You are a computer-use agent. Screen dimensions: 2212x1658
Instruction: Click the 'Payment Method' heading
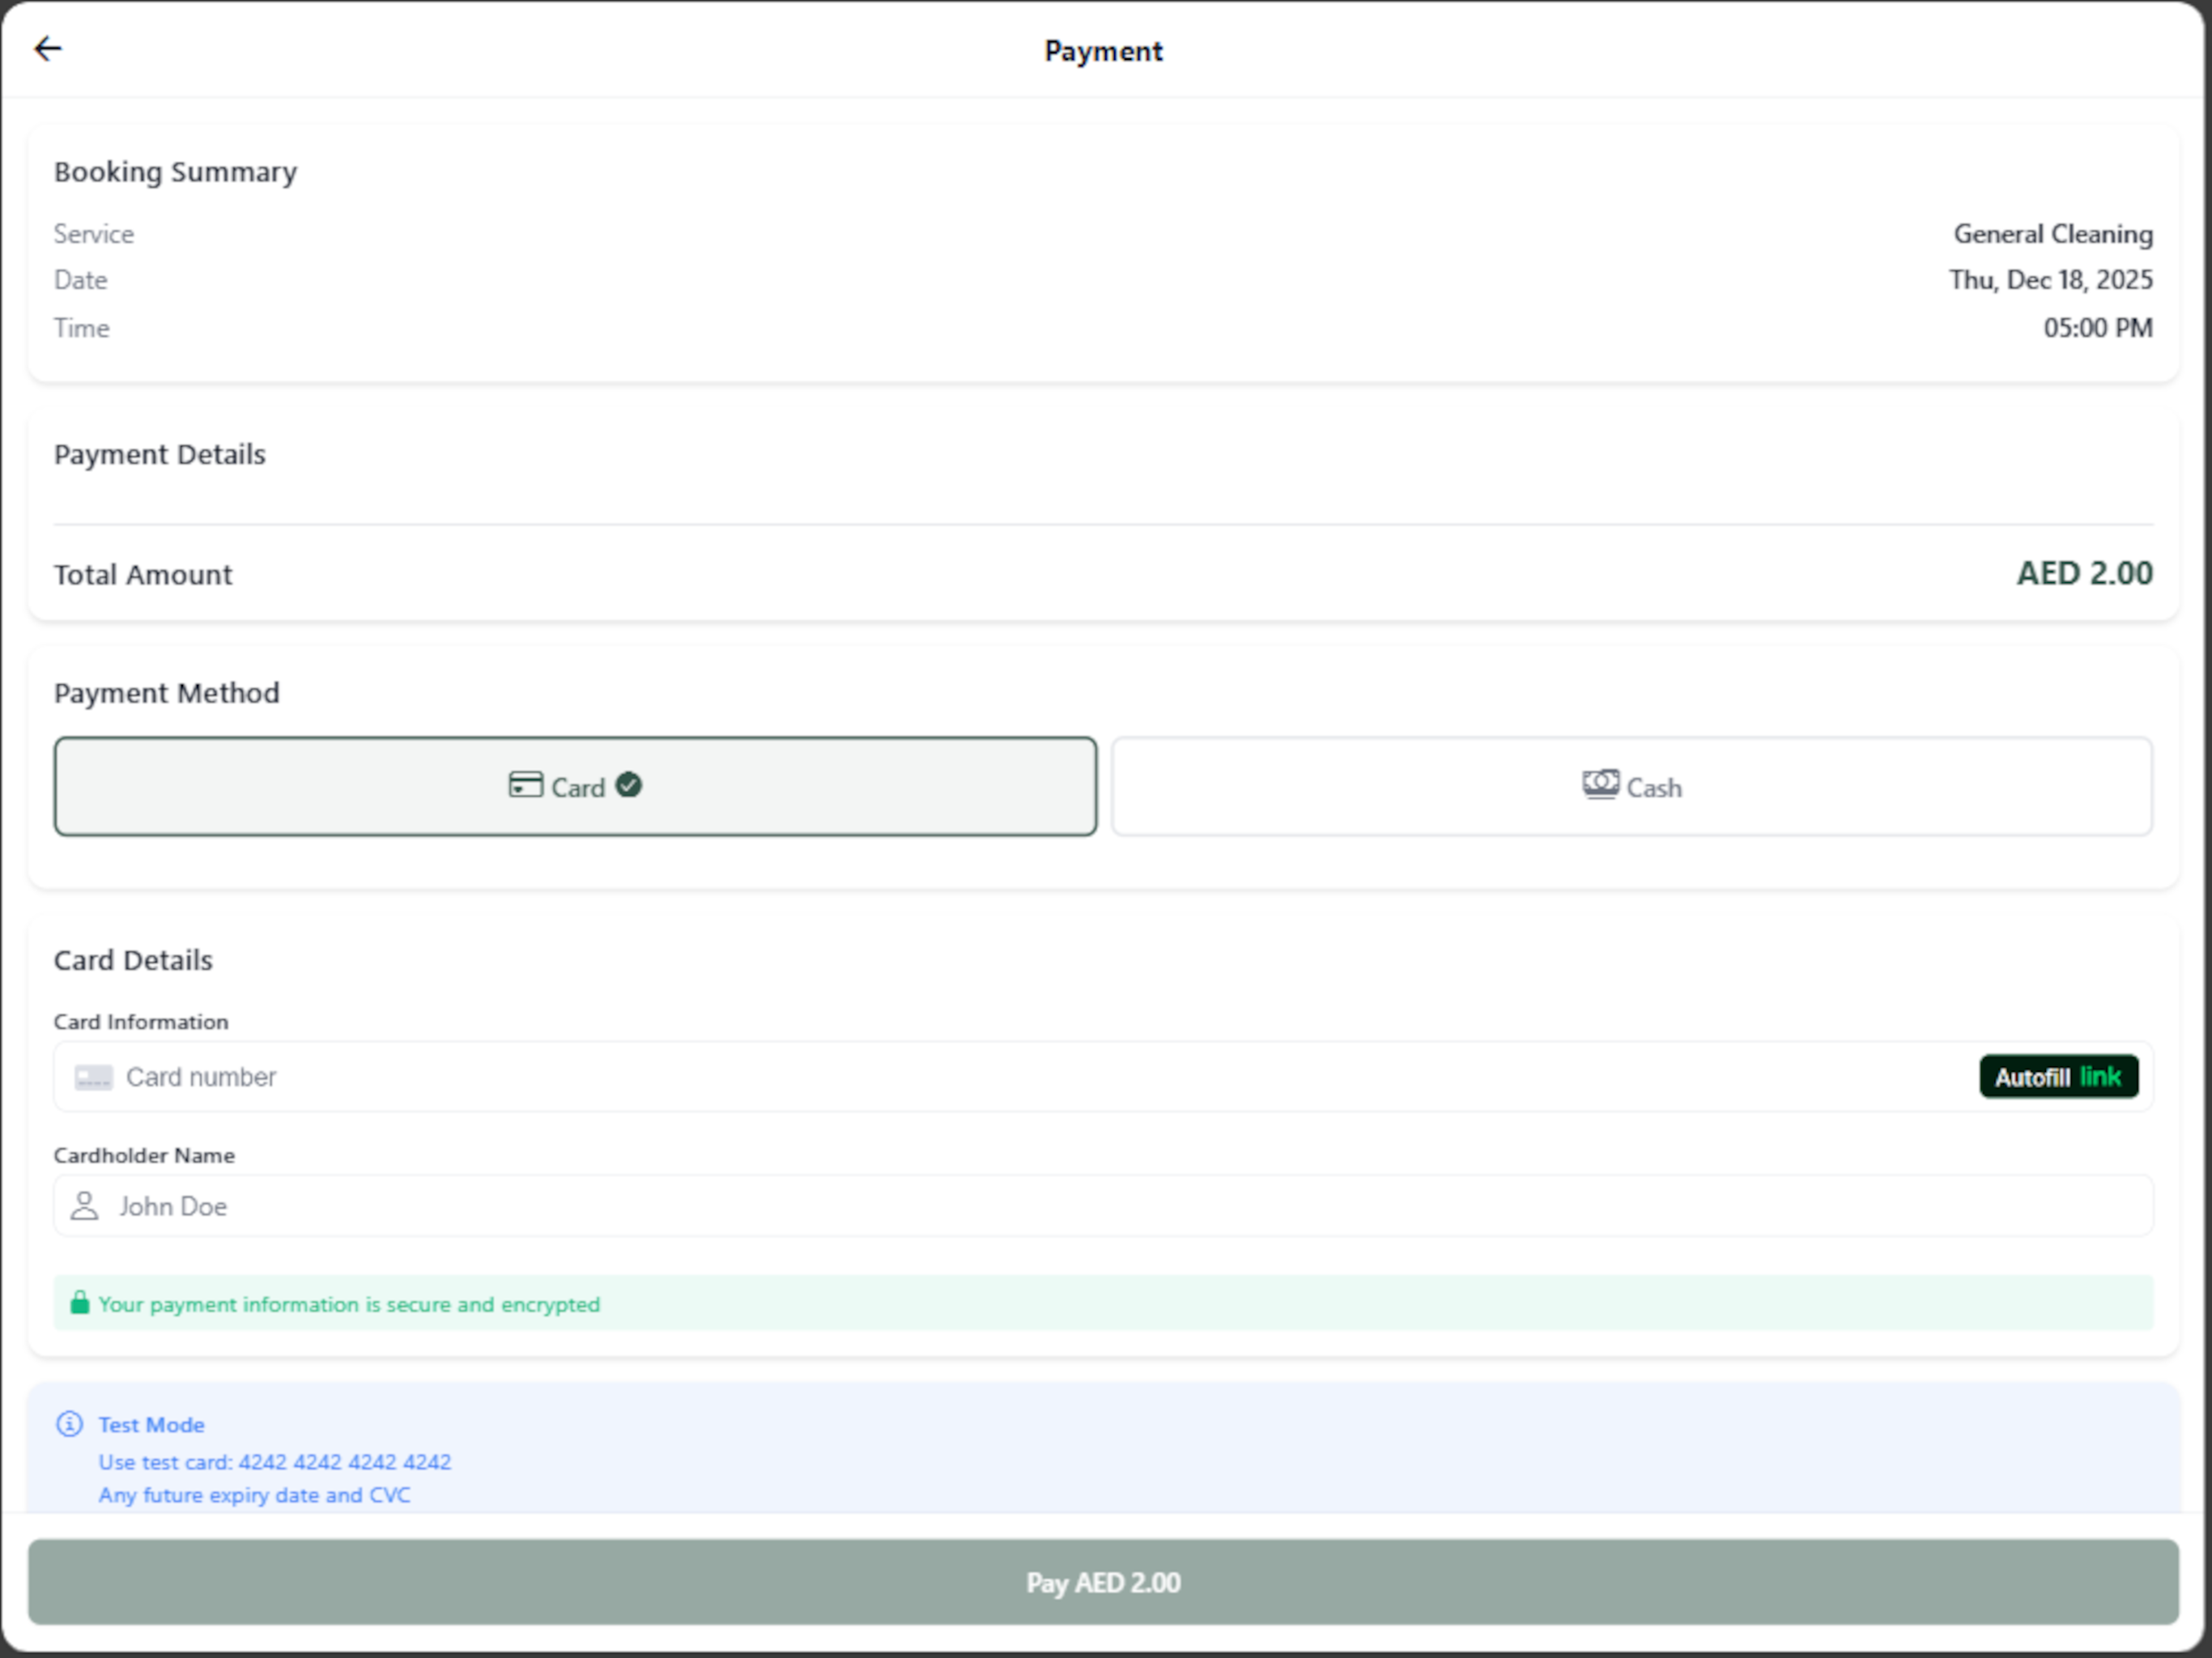[167, 693]
